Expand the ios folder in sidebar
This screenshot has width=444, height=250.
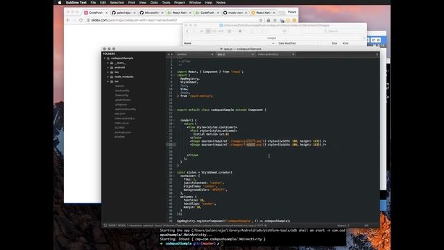pyautogui.click(x=108, y=72)
